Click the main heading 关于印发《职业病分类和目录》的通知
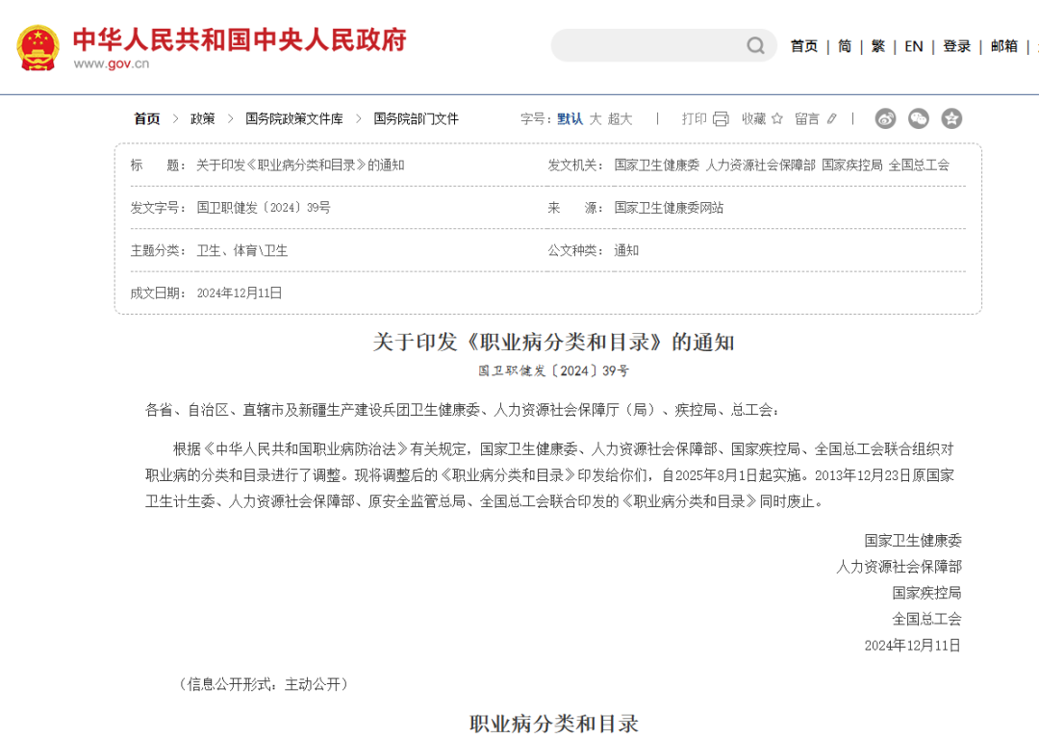 553,342
